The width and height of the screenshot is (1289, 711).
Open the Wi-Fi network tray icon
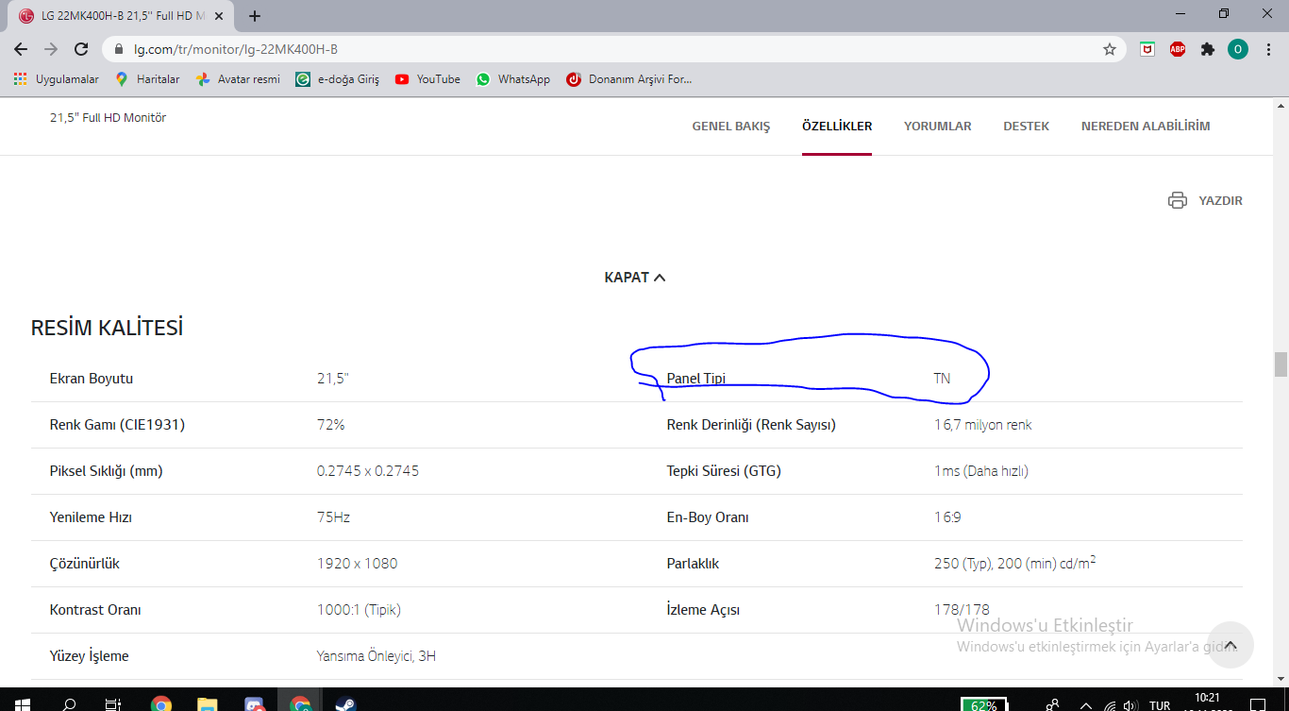(x=1110, y=705)
